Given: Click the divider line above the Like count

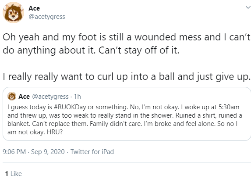Looking at the screenshot, I should 127,163.
